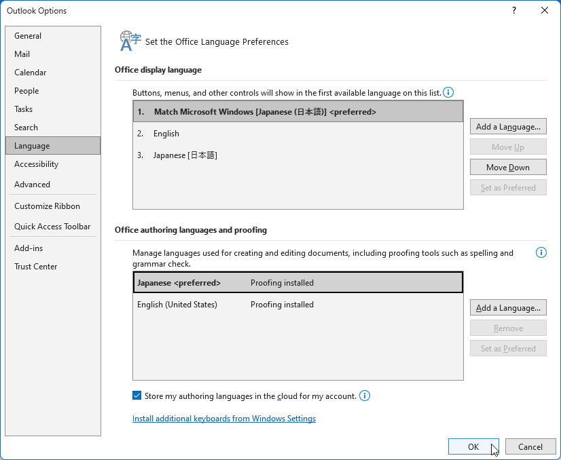Click Set as Preferred for display language
Viewport: 561px width, 460px height.
tap(508, 188)
